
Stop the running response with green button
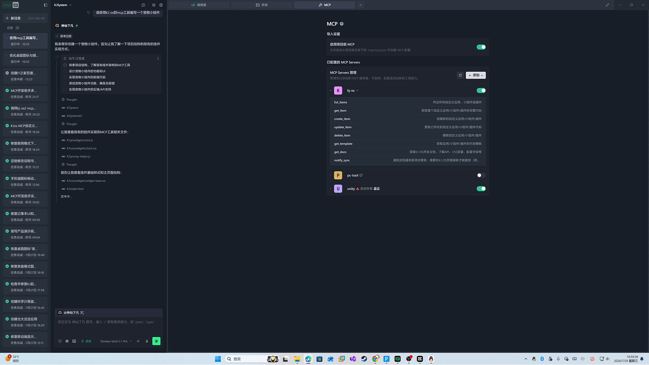[157, 341]
